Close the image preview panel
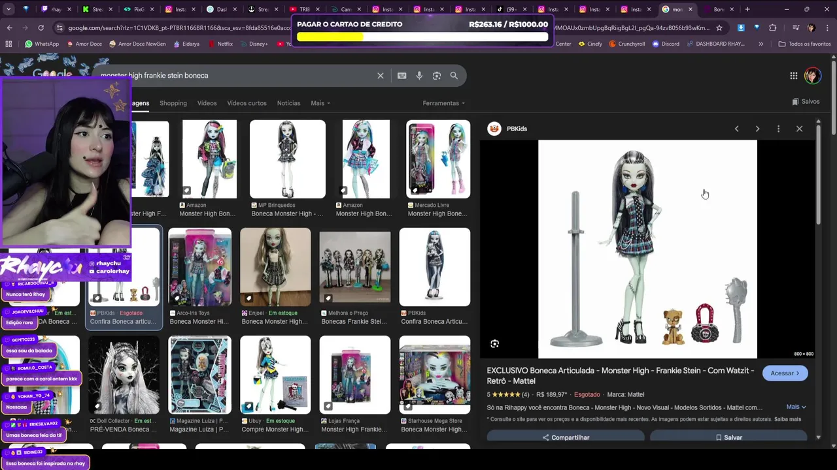Screen dimensions: 837x470 pyautogui.click(x=799, y=129)
